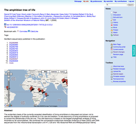
Task: Open author link Ward C Wheeler
Action: coord(71,18)
